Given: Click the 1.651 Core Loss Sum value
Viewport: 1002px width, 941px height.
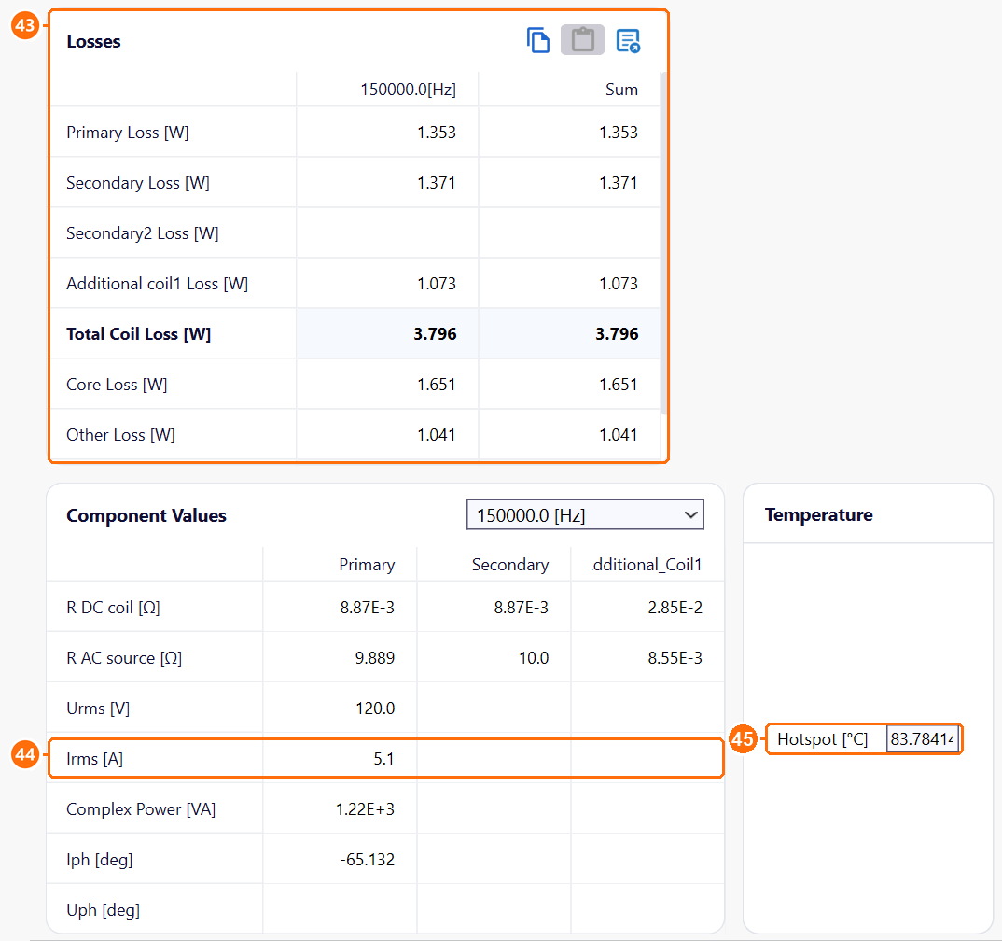Looking at the screenshot, I should (x=618, y=385).
